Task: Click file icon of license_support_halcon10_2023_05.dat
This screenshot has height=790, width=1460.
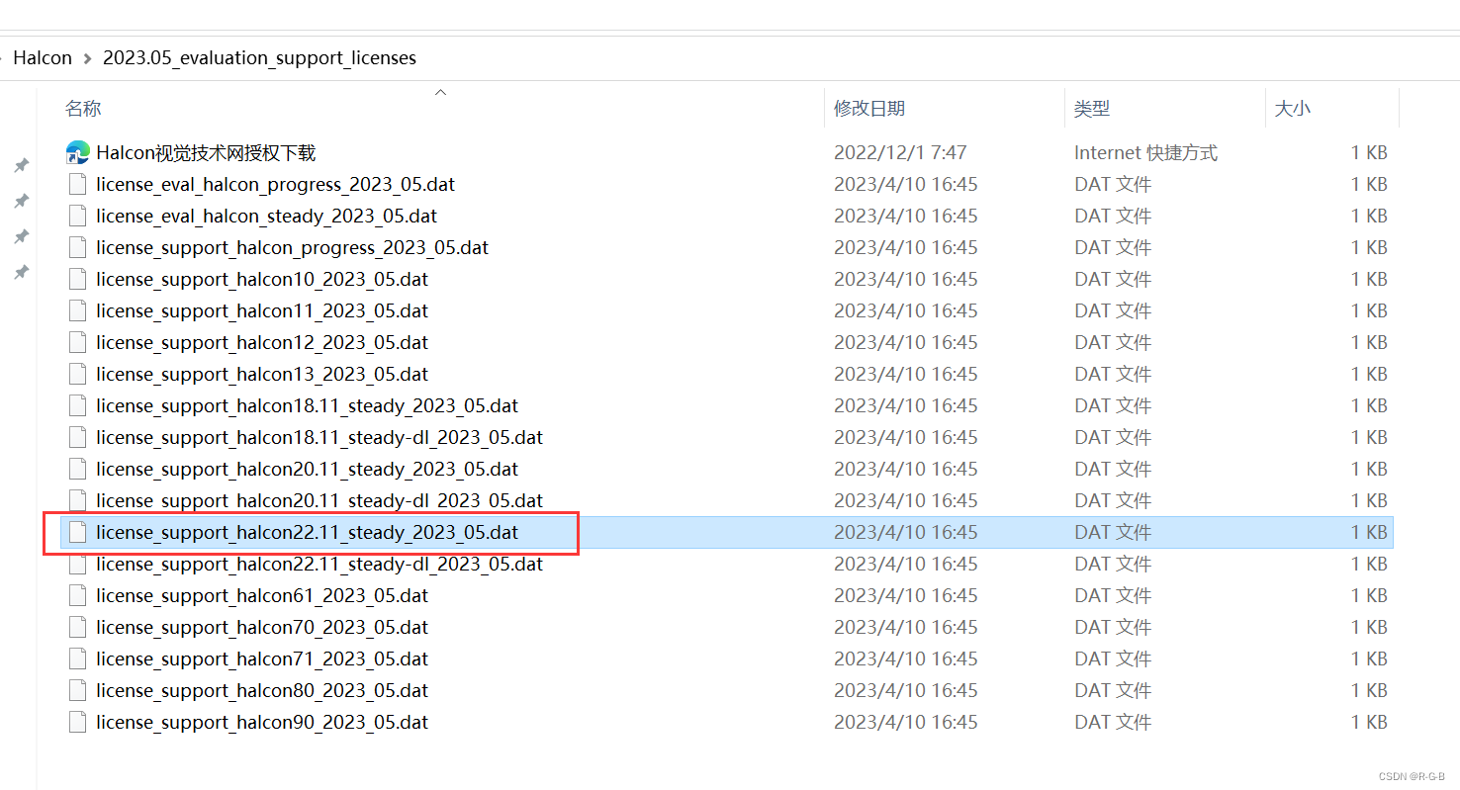Action: pyautogui.click(x=77, y=279)
